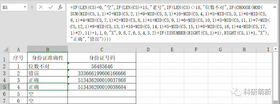Click 空 cell in row 6
Screen dimensions: 280x104
point(48,94)
